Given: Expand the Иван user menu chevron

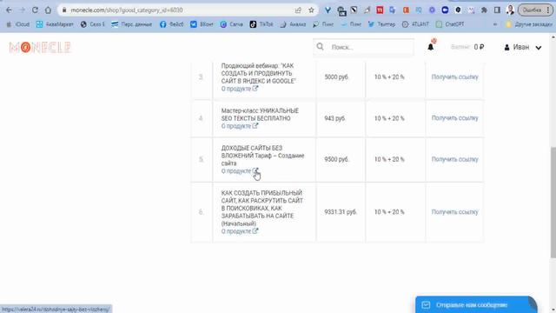Looking at the screenshot, I should coord(539,48).
